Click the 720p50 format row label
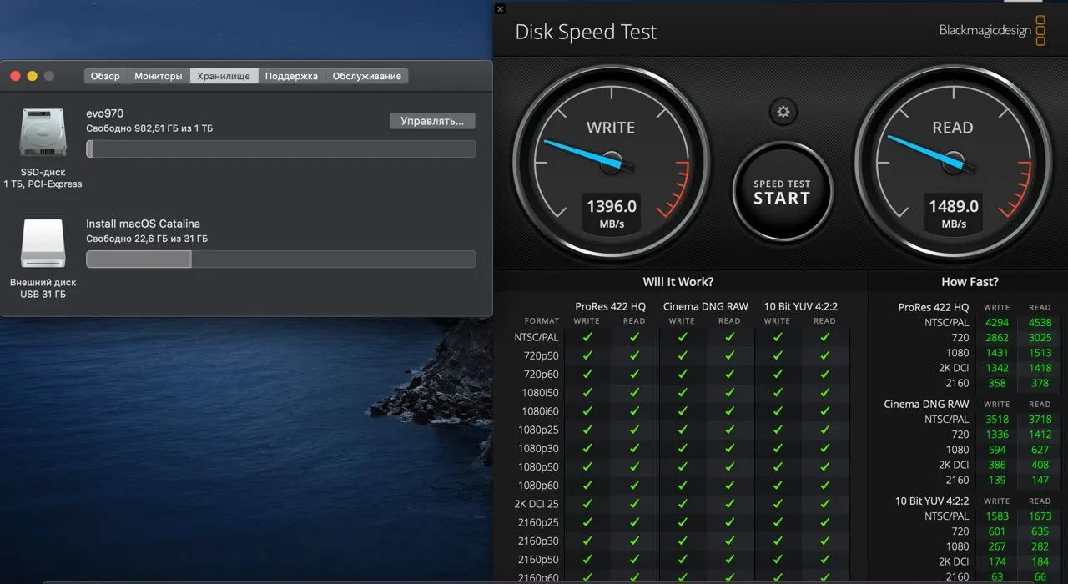Viewport: 1068px width, 584px height. pyautogui.click(x=541, y=355)
